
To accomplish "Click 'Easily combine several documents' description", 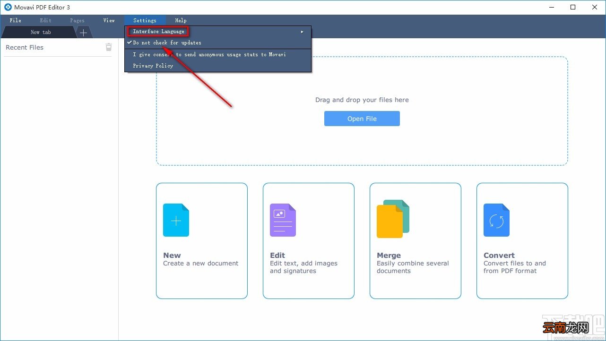I will (x=413, y=267).
